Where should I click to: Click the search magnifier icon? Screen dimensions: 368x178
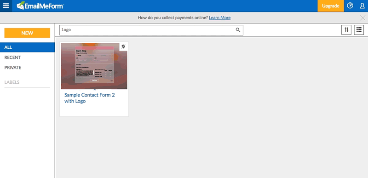tap(238, 30)
